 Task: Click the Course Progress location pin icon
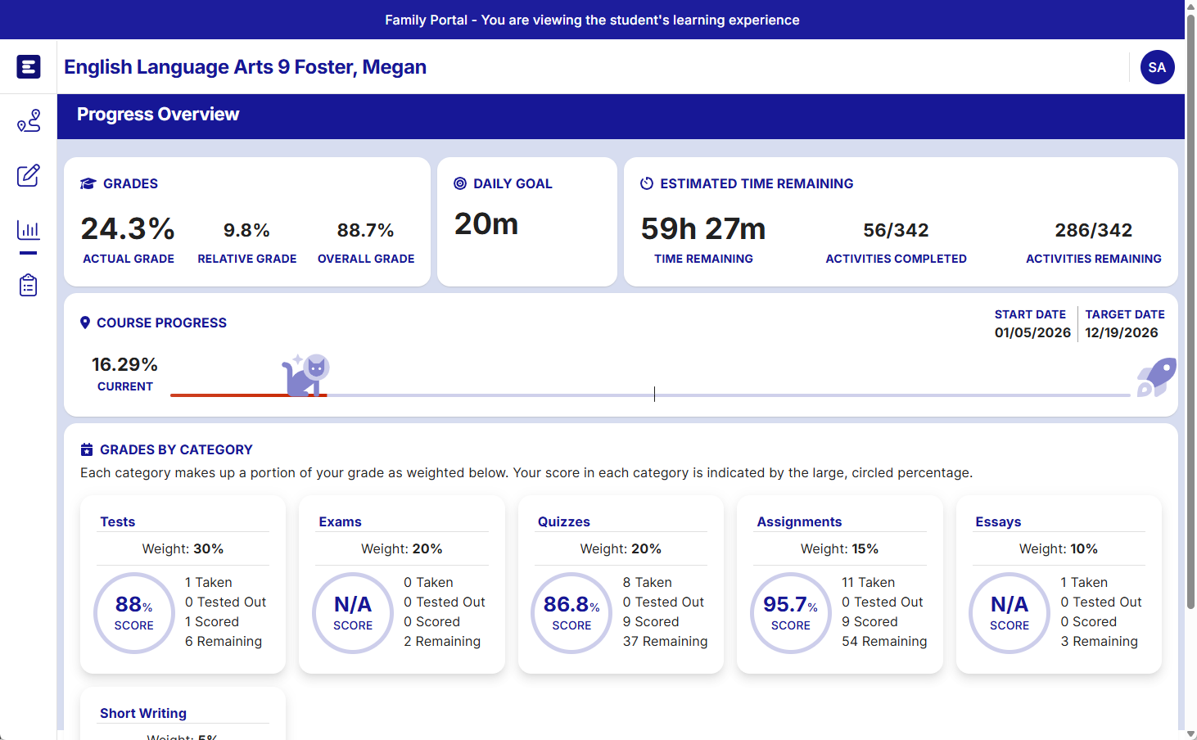pyautogui.click(x=85, y=323)
